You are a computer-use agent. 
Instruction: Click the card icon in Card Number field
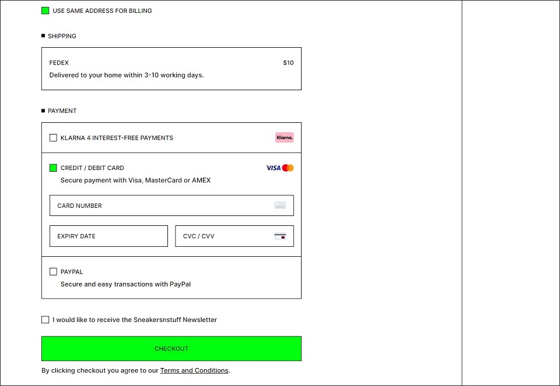[280, 206]
